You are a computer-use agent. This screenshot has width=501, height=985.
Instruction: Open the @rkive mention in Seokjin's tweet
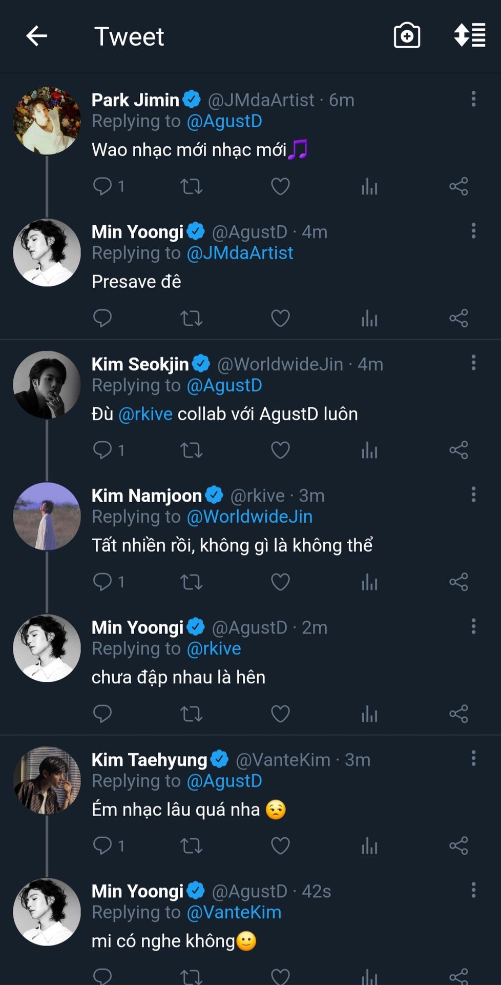click(145, 414)
